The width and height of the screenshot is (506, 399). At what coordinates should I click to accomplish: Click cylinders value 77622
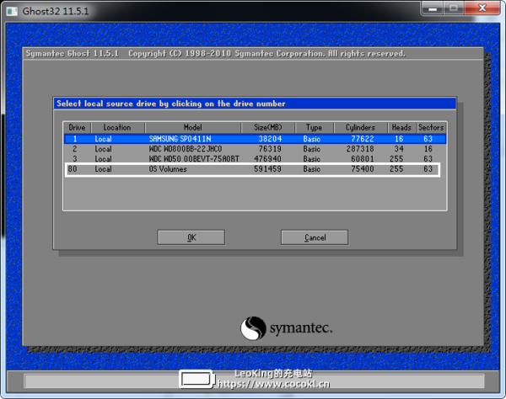coord(363,139)
